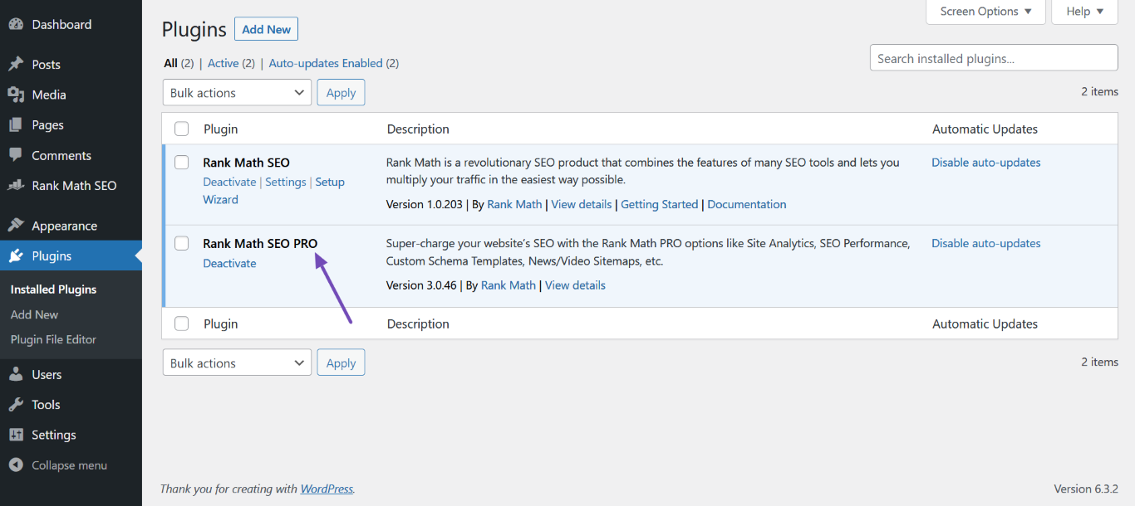The height and width of the screenshot is (506, 1135).
Task: Check the Rank Math SEO plugin checkbox
Action: [x=181, y=163]
